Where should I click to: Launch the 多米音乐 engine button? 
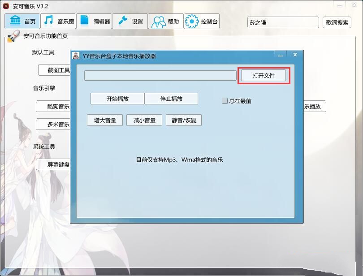click(x=53, y=125)
